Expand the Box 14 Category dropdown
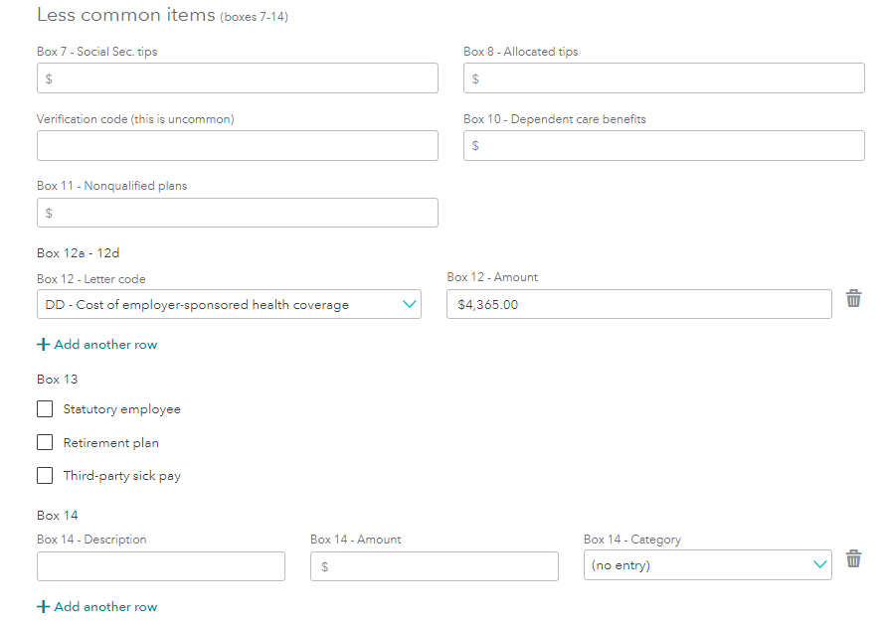The width and height of the screenshot is (887, 621). tap(707, 565)
